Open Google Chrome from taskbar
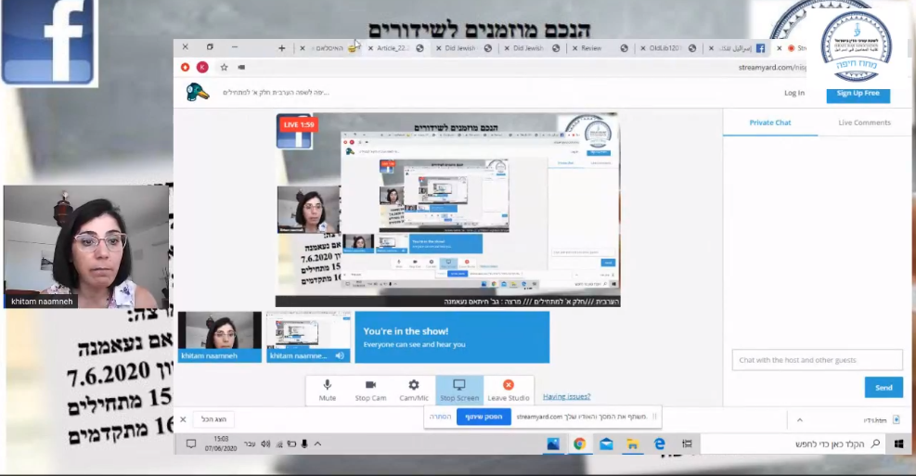Screen dimensions: 916x476 coord(579,444)
